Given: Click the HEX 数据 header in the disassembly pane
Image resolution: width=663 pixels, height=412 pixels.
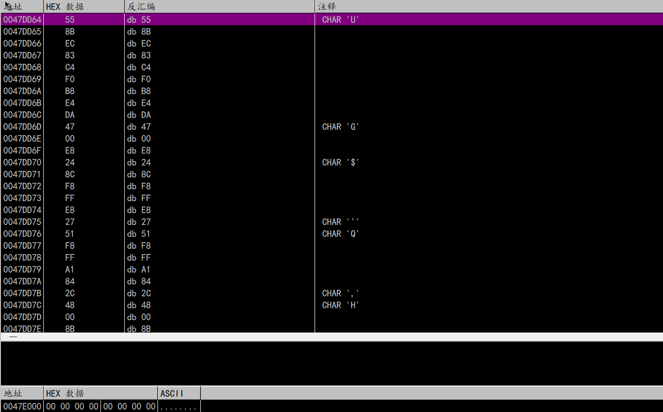Looking at the screenshot, I should 84,7.
